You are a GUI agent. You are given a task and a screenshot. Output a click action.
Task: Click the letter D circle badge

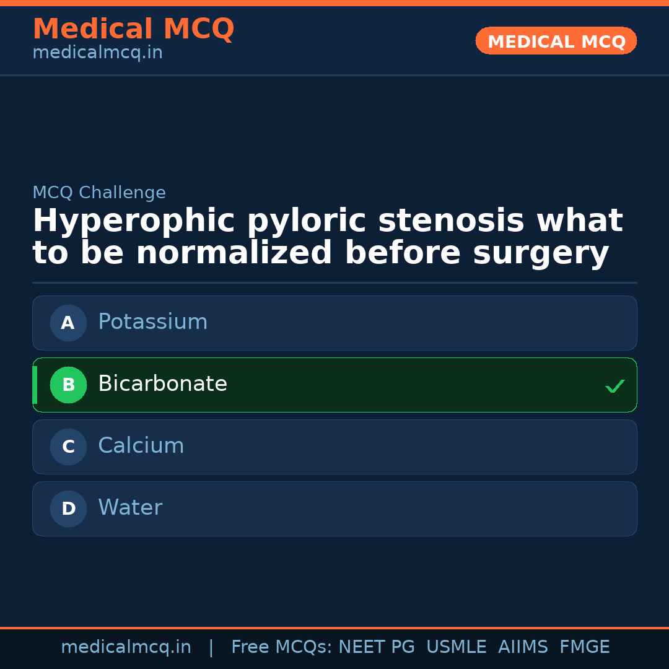68,509
